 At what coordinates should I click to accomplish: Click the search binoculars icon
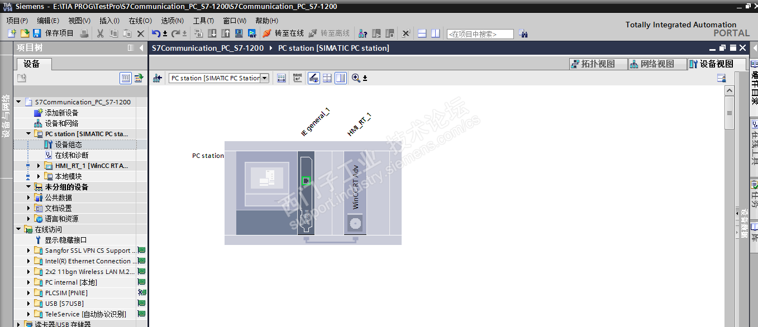(523, 33)
